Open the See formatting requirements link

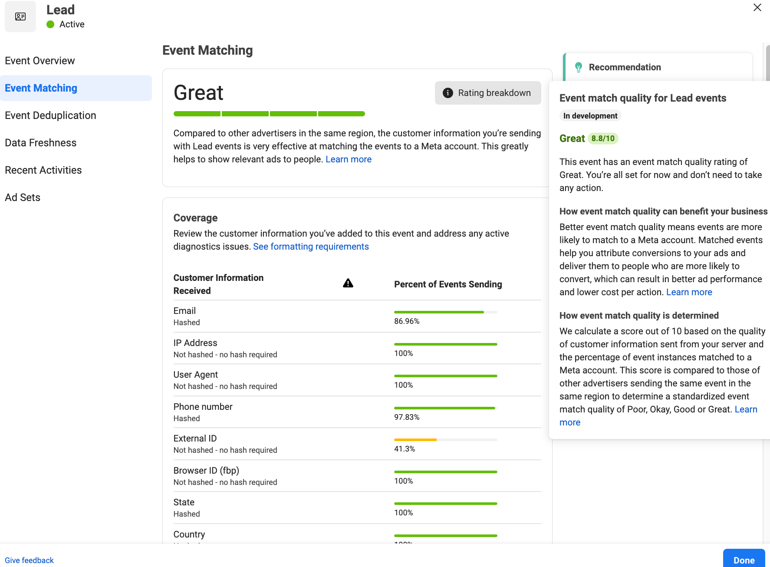[x=311, y=247]
